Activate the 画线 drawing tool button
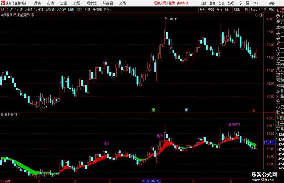The height and width of the screenshot is (183, 284). [237, 9]
